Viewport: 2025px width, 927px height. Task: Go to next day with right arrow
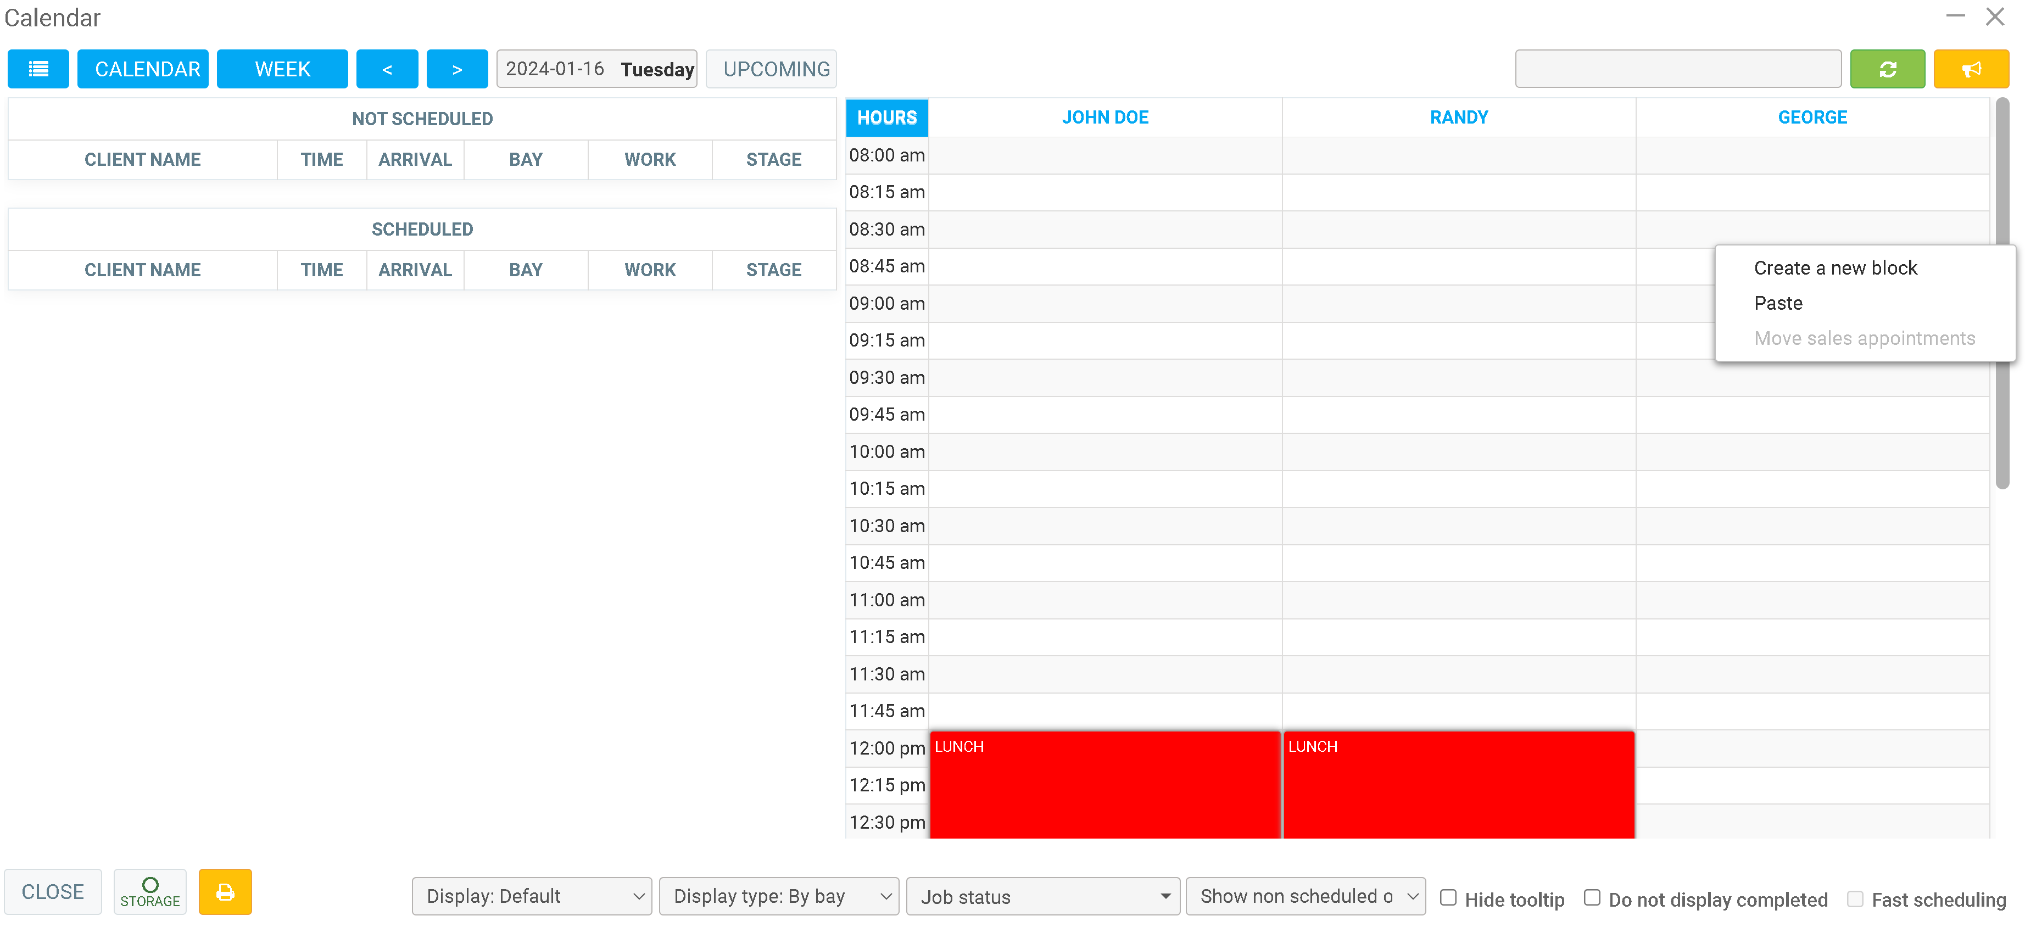[457, 69]
